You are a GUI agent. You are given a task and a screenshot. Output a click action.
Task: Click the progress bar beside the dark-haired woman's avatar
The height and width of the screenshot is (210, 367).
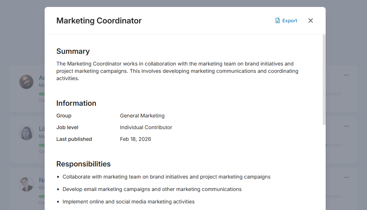(x=41, y=145)
